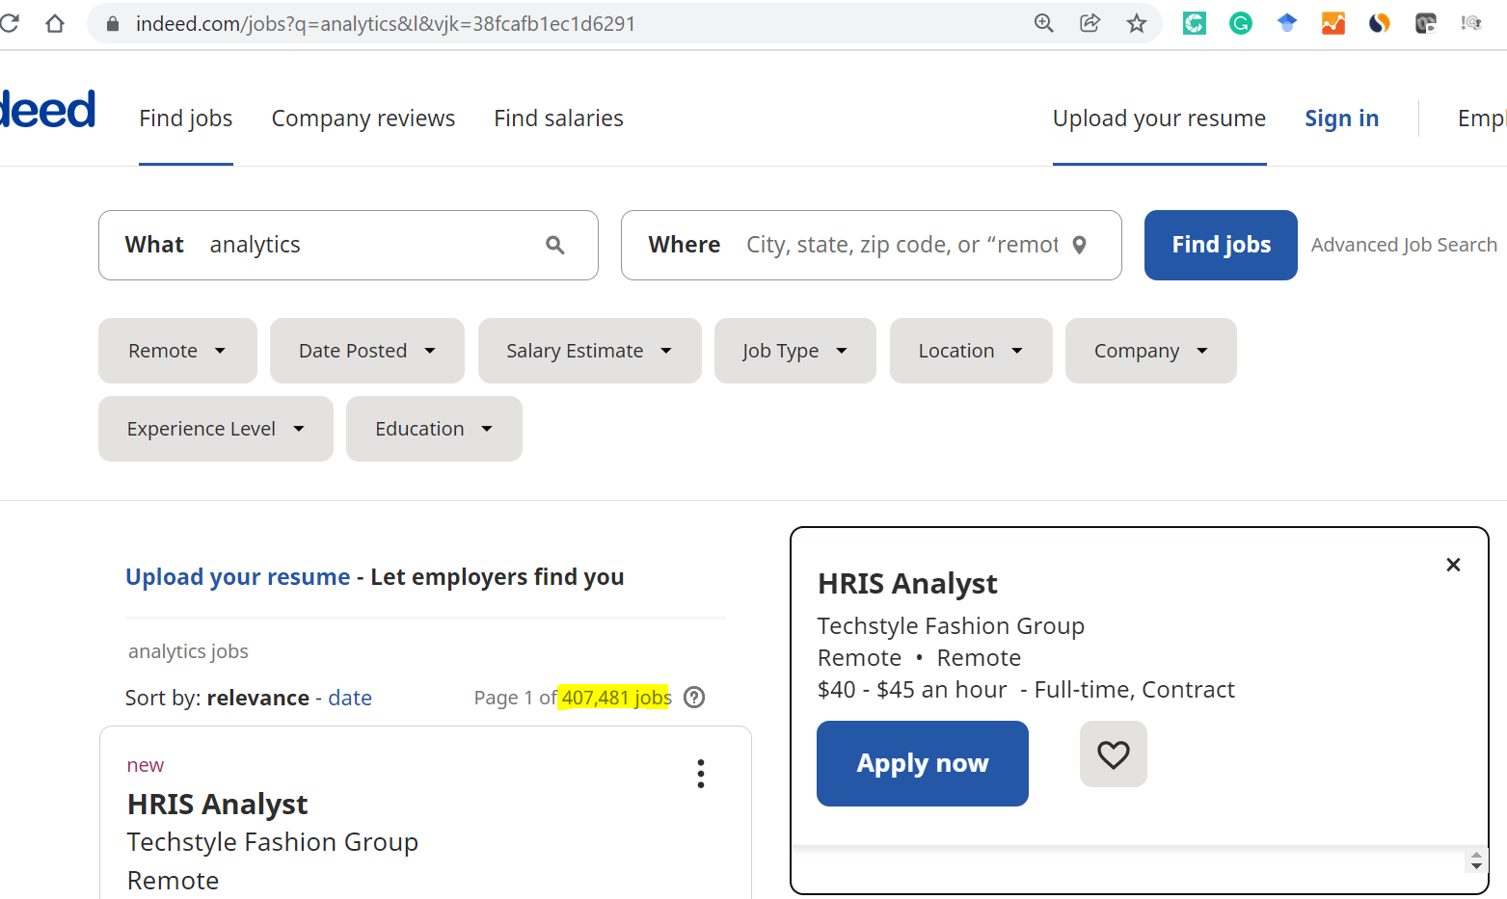The width and height of the screenshot is (1507, 899).
Task: Open the Similarweb extension
Action: 1379,22
